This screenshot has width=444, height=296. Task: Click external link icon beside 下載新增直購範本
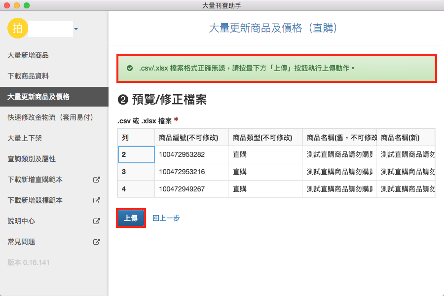(x=97, y=180)
